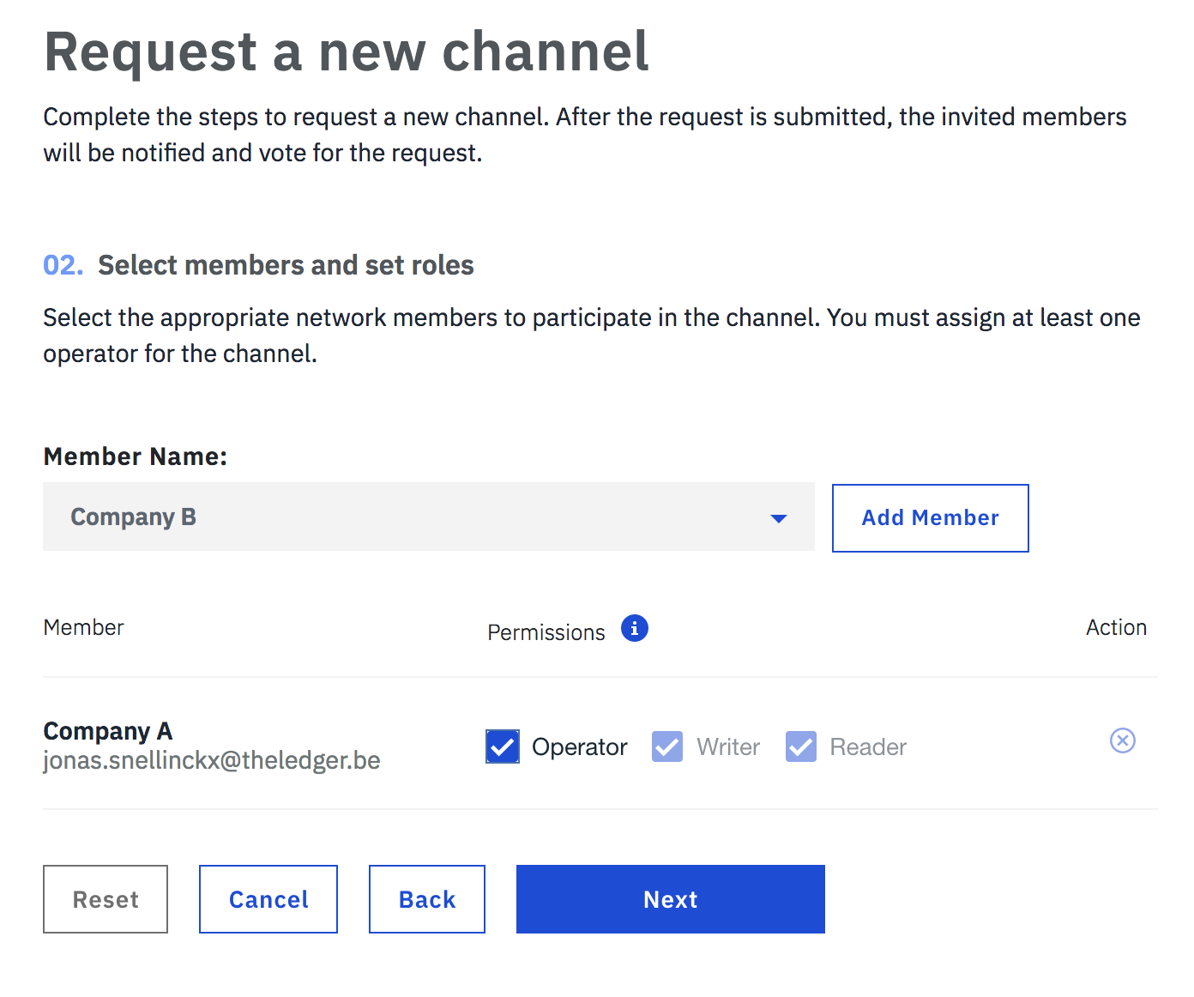Click the Permissions info icon
The width and height of the screenshot is (1194, 997).
634,629
